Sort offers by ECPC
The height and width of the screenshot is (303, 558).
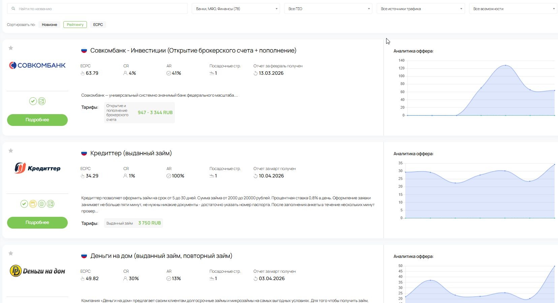[x=98, y=25]
